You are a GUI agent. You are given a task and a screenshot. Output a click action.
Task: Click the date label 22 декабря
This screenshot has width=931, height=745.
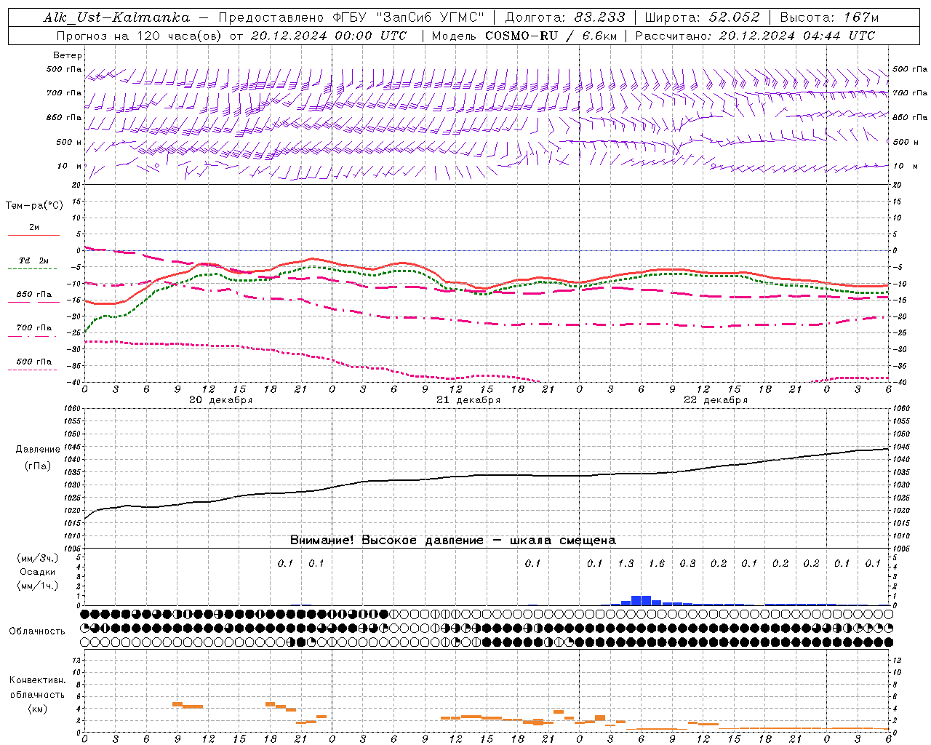click(716, 400)
